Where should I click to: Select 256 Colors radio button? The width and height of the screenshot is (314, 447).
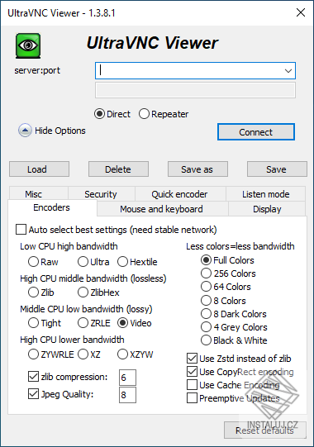206,273
